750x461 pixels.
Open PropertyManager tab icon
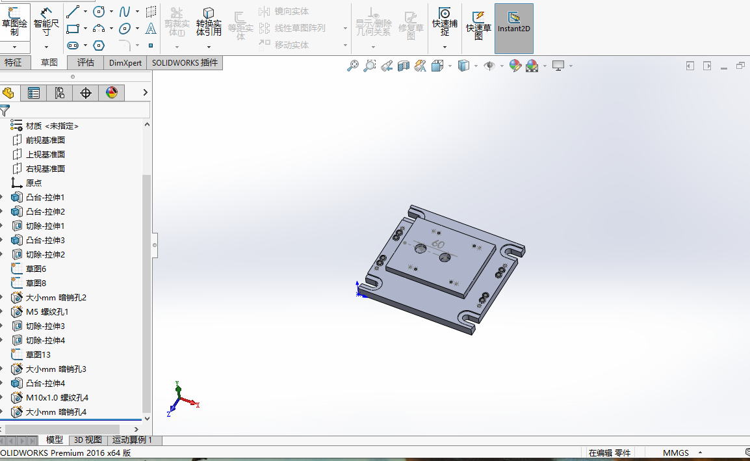point(34,93)
